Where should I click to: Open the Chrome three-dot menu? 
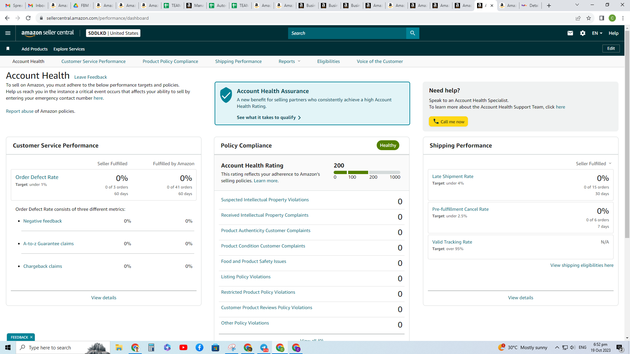(x=623, y=18)
